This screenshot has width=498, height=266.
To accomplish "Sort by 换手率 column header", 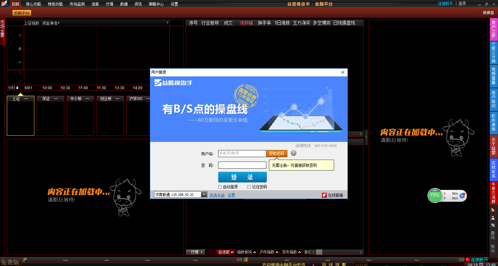I will click(x=264, y=23).
